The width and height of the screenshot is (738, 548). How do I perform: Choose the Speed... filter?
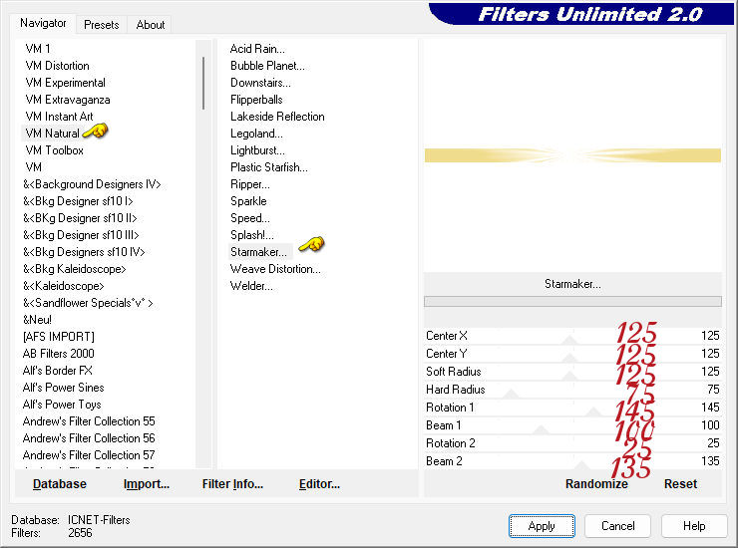(x=250, y=218)
